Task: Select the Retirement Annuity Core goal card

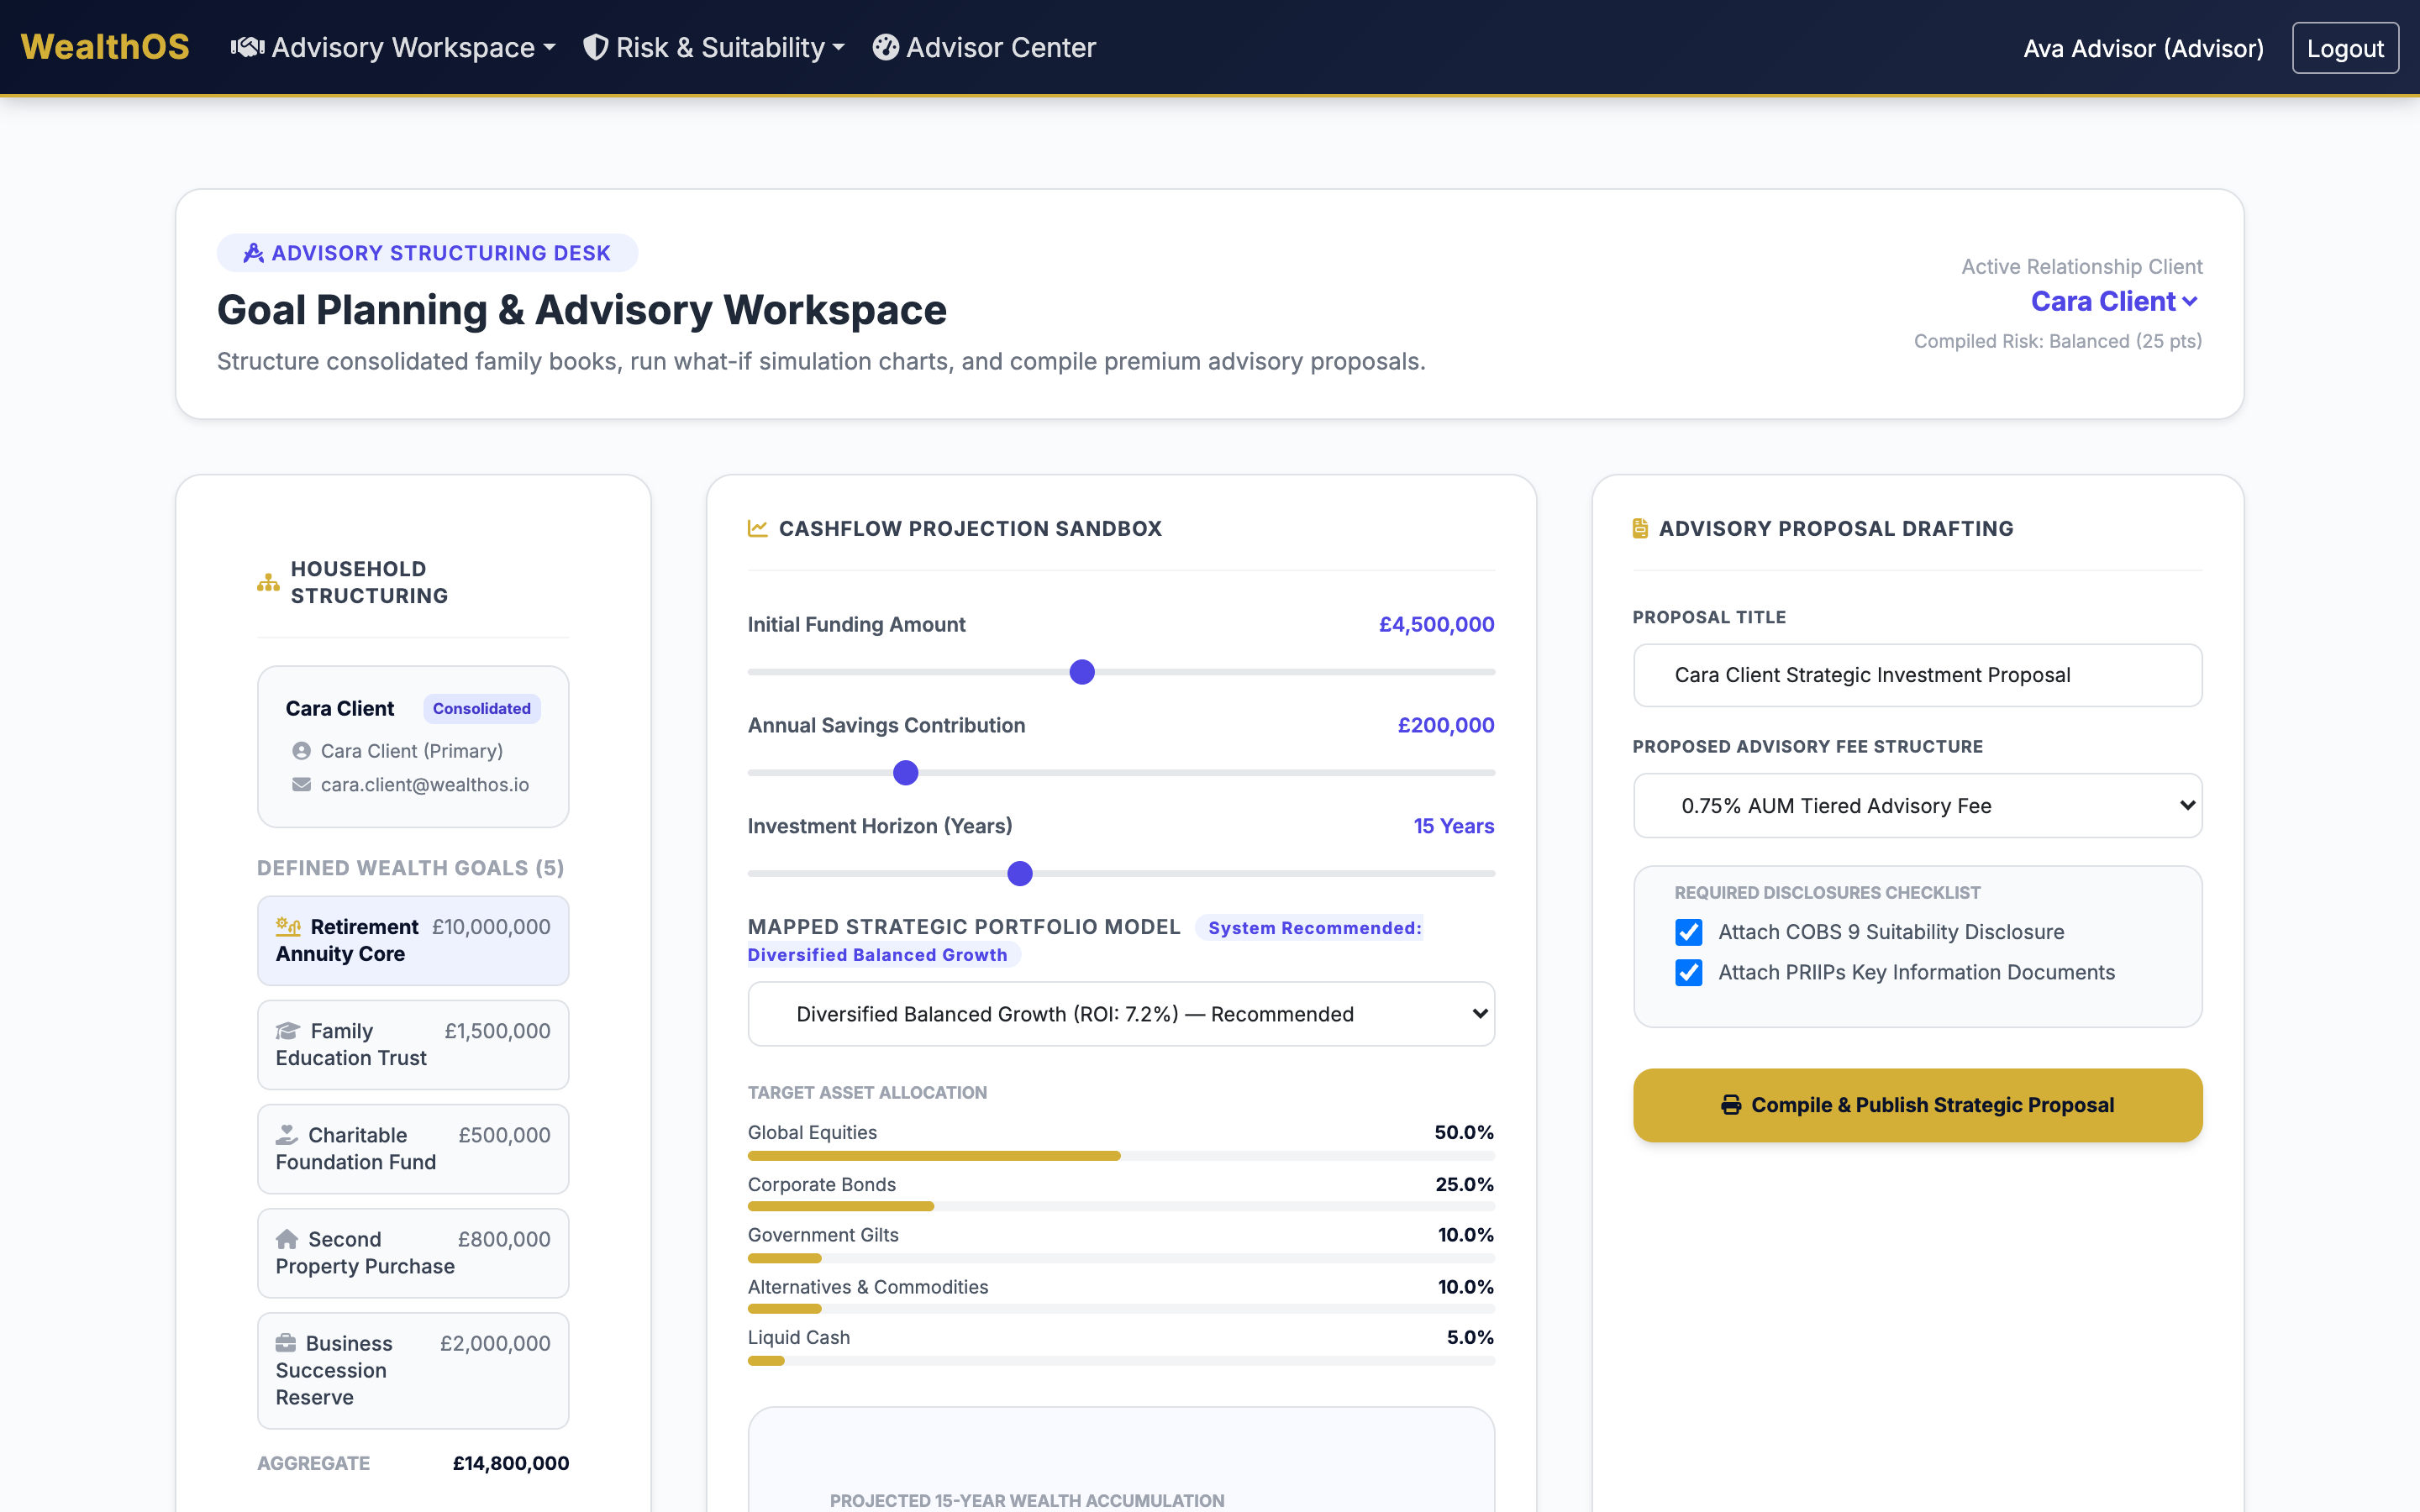Action: coord(413,940)
